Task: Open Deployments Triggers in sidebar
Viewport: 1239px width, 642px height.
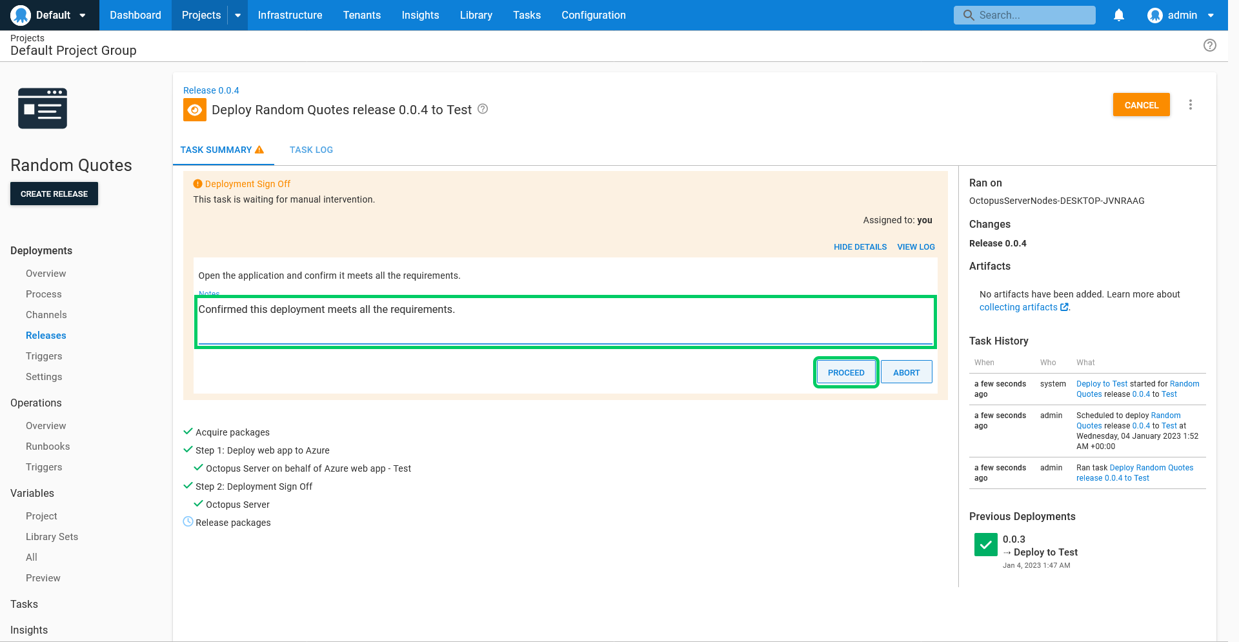Action: (x=44, y=356)
